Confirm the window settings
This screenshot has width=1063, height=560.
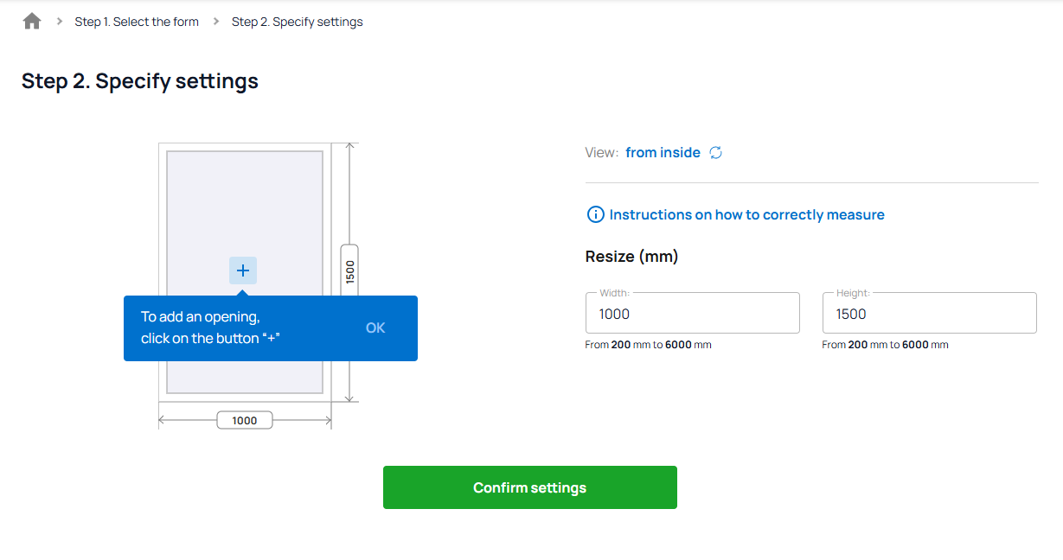point(529,487)
